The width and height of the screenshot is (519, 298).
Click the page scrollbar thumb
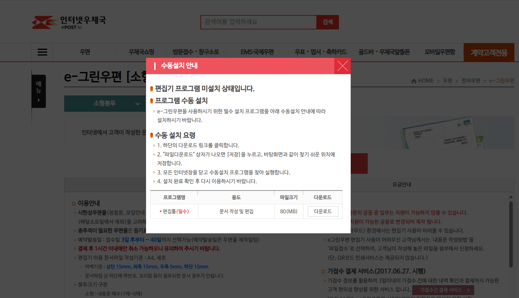[x=511, y=234]
